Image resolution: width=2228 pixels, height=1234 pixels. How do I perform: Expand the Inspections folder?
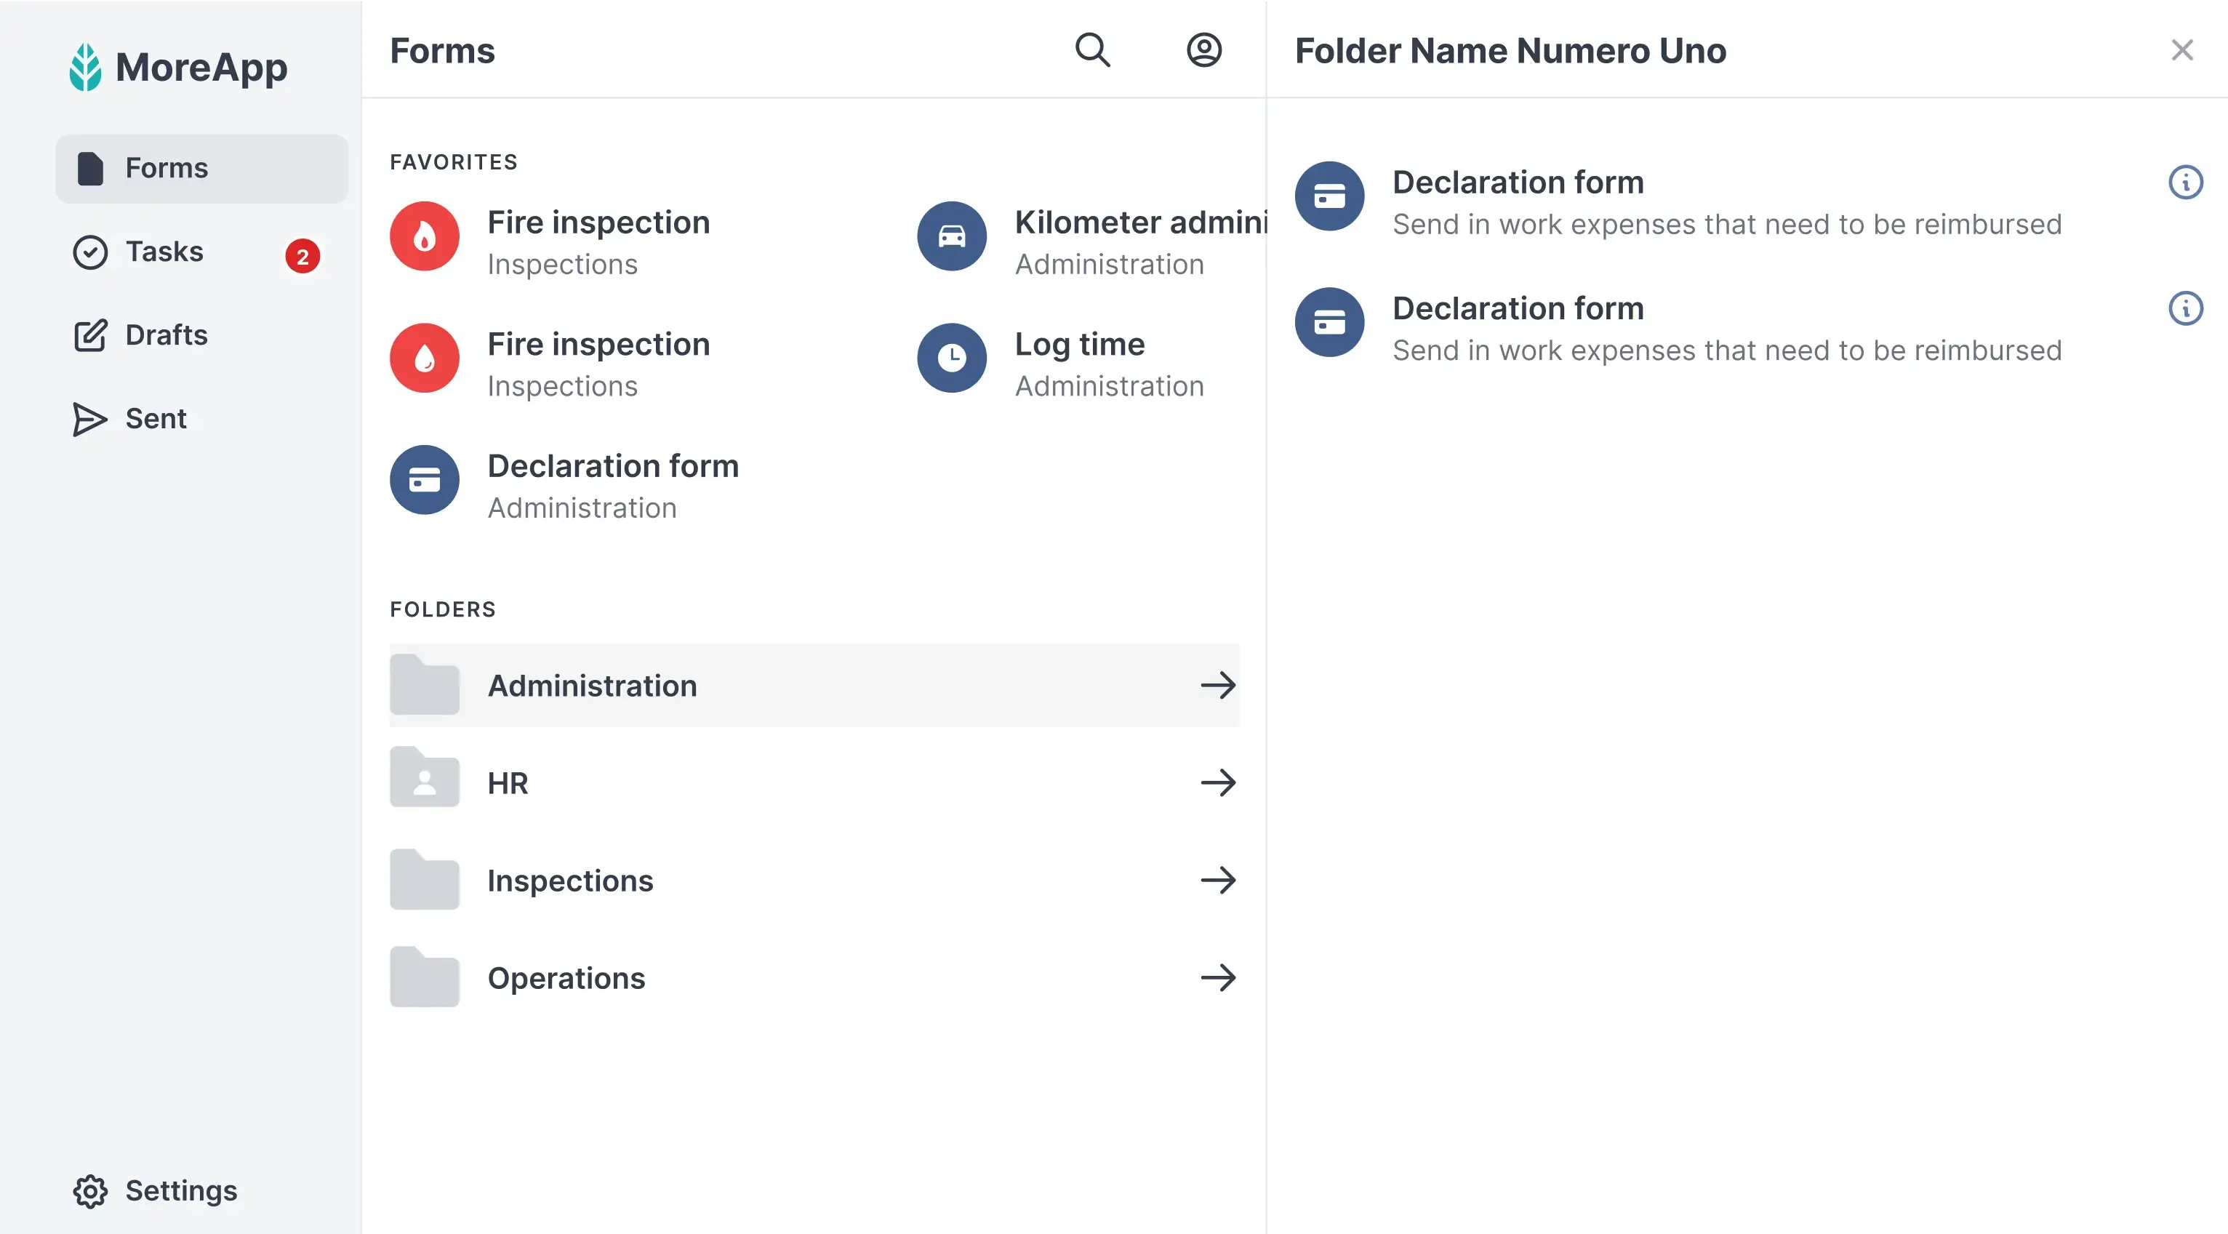(x=1219, y=879)
